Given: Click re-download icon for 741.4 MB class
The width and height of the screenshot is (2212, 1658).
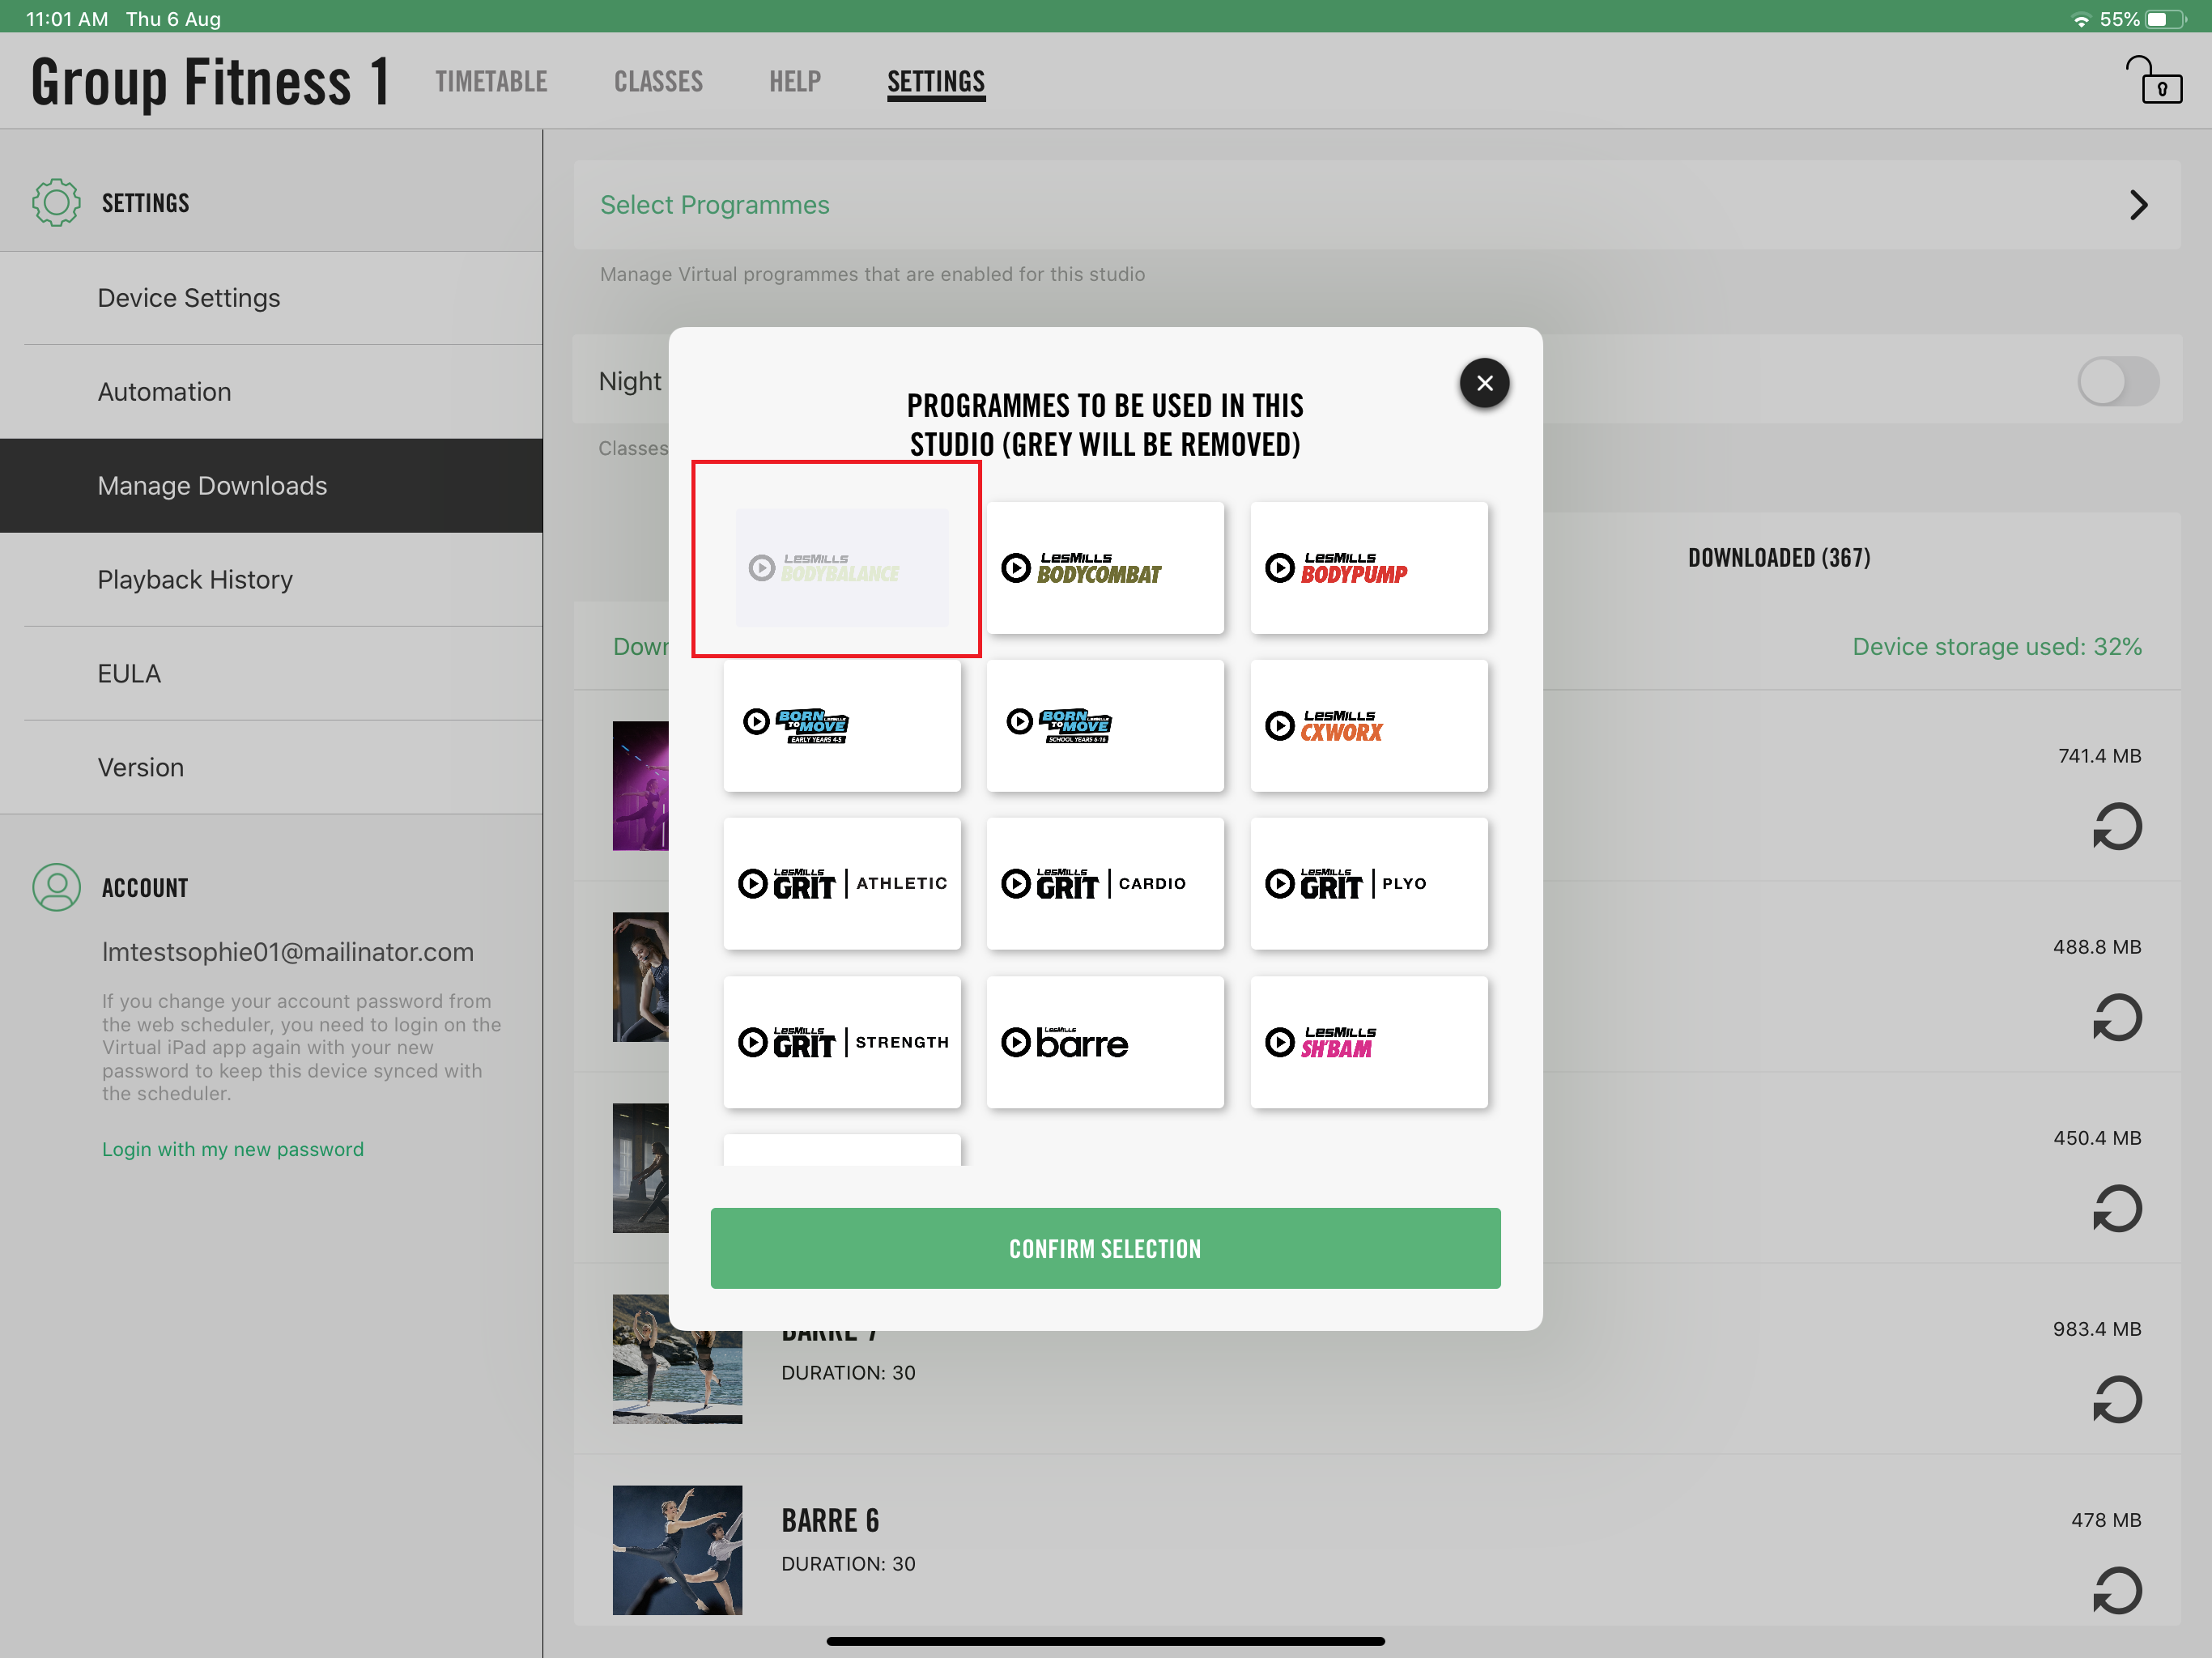Looking at the screenshot, I should (2117, 827).
